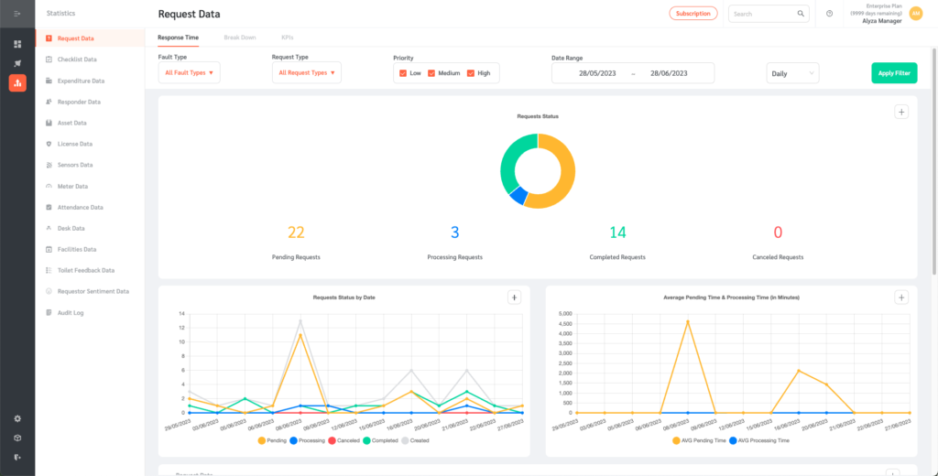Expand the Daily interval dropdown
This screenshot has height=476, width=938.
click(x=792, y=73)
